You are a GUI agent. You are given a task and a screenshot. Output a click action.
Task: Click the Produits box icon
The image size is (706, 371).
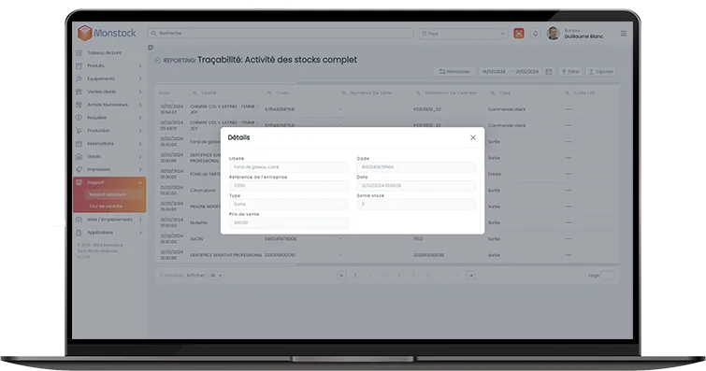tap(79, 65)
